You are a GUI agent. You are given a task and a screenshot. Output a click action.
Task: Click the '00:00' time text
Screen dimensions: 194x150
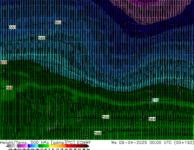(155, 143)
